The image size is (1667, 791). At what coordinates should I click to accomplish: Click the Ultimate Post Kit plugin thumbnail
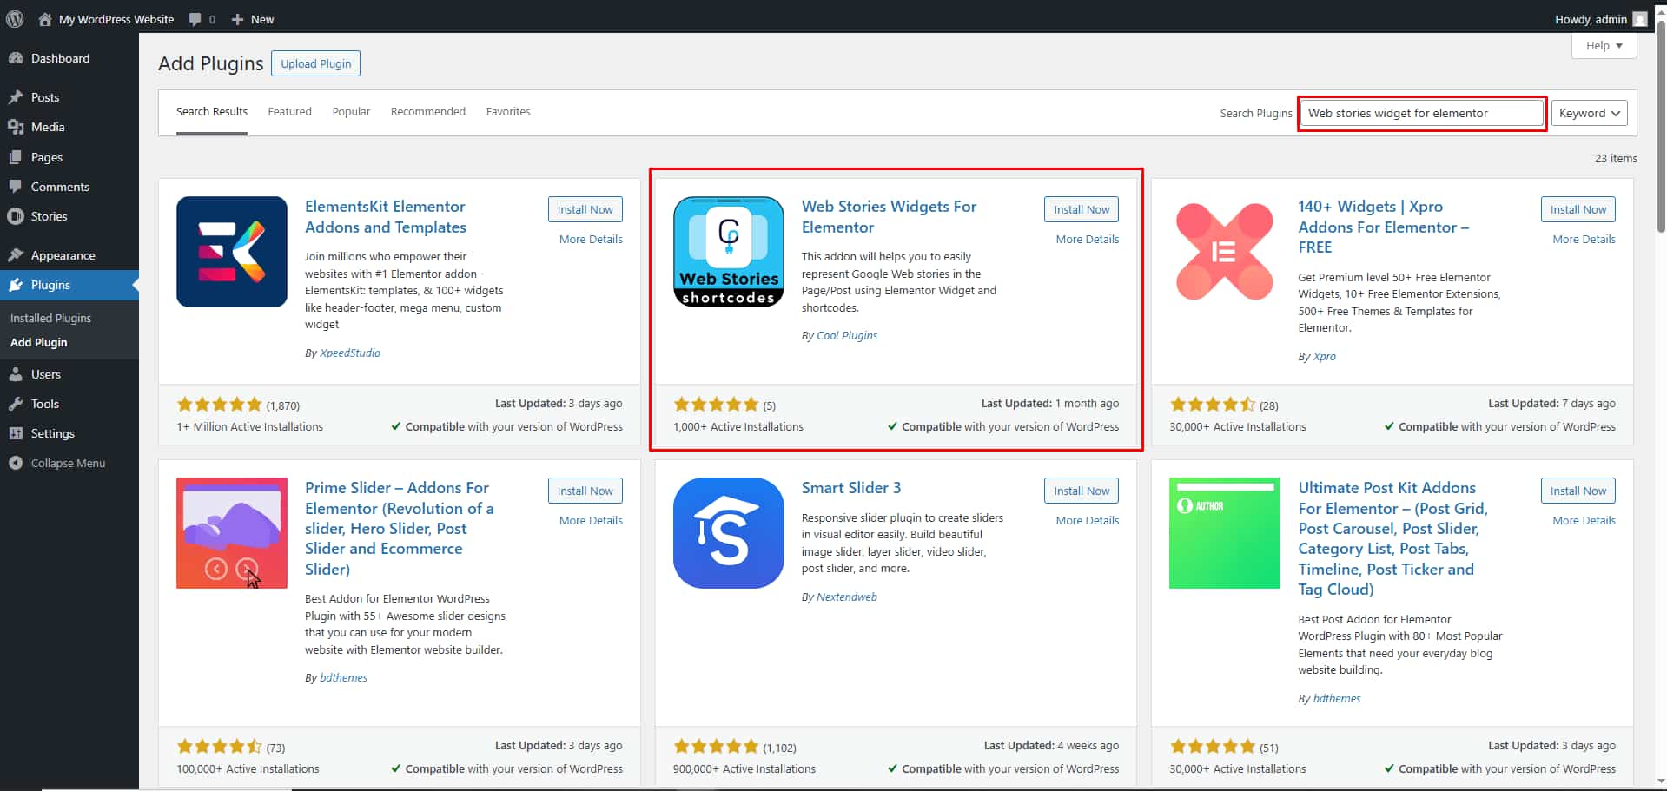pos(1225,533)
